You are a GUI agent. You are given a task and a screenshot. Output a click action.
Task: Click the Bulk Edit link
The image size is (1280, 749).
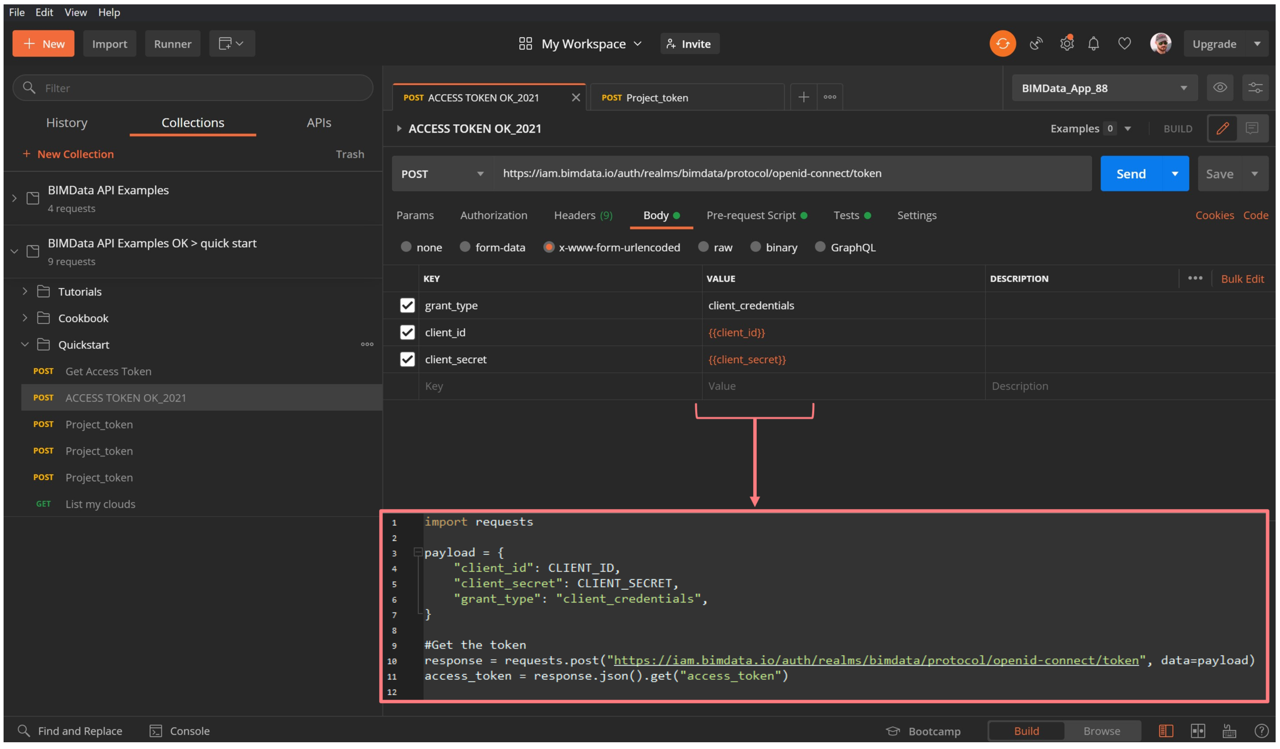[1242, 279]
